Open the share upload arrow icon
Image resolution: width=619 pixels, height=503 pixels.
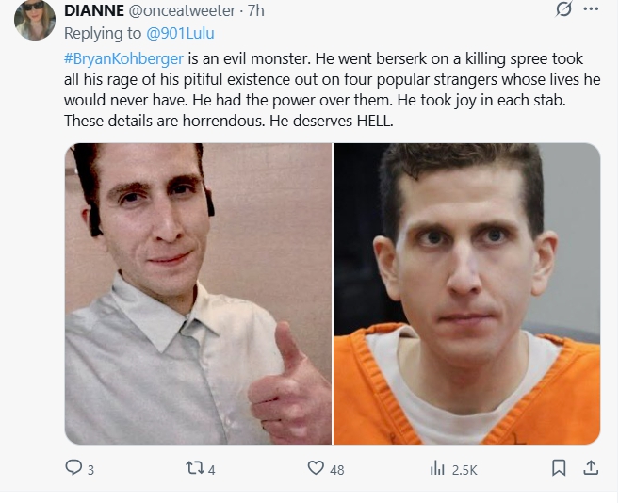[591, 467]
